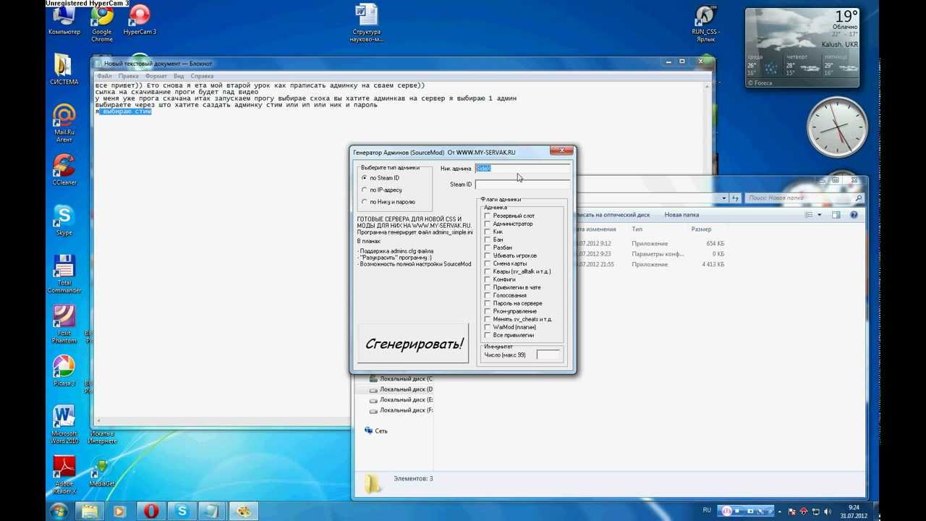Screen dimensions: 926x521
Task: Tick the 'Голосования' checkbox
Action: click(x=488, y=295)
